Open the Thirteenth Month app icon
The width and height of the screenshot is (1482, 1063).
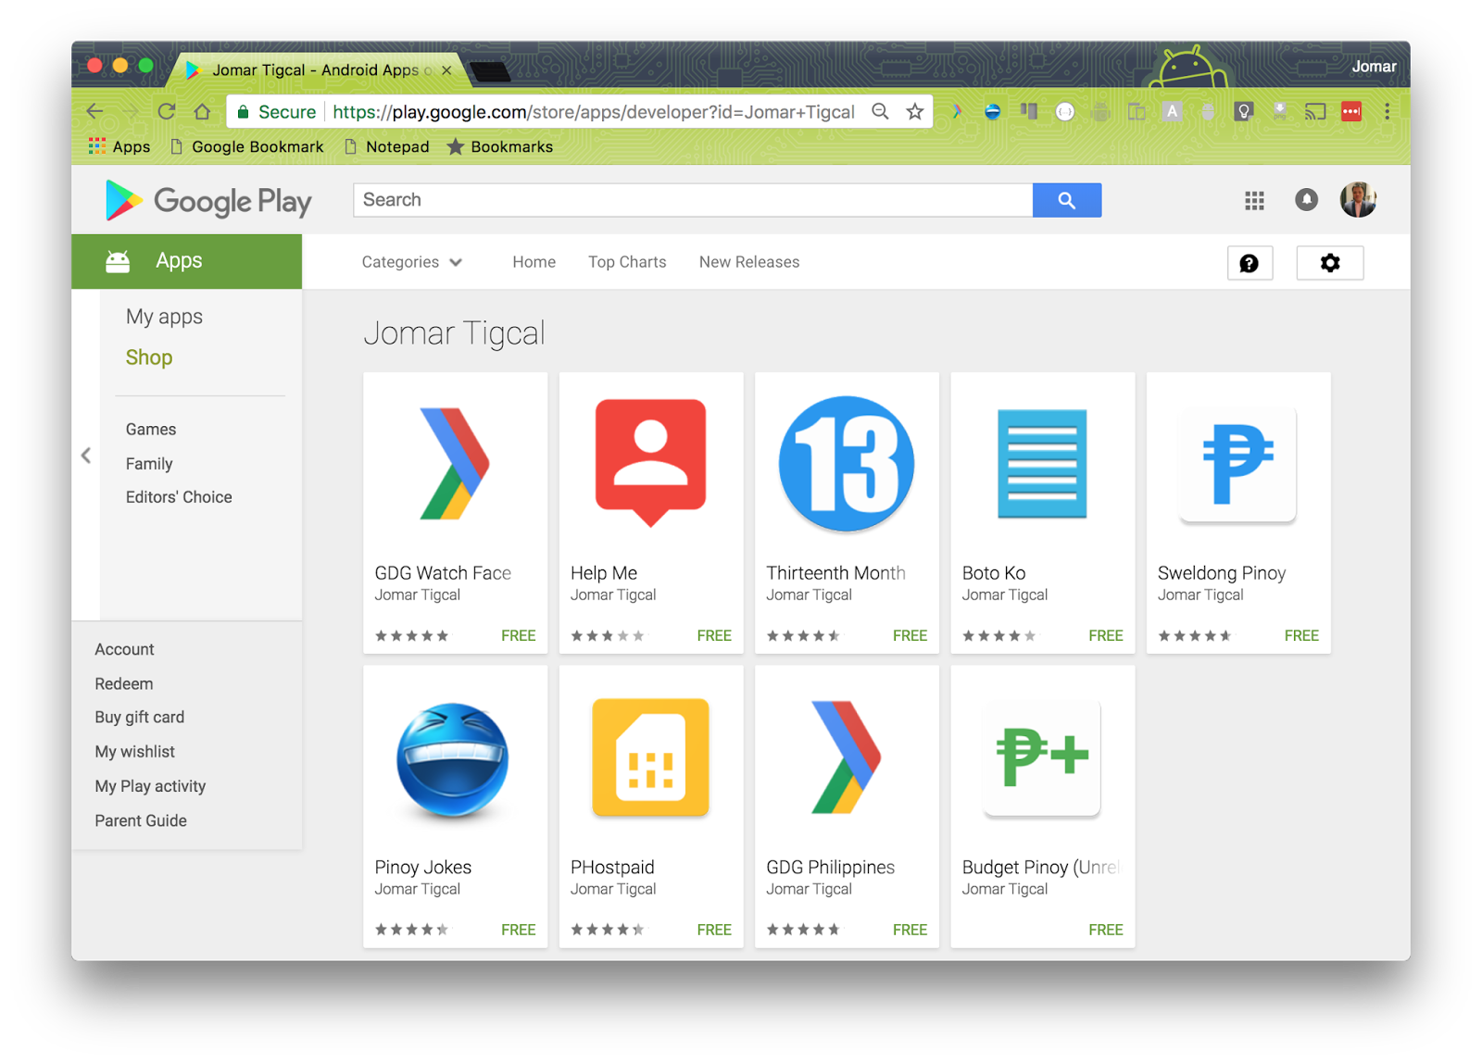coord(847,463)
